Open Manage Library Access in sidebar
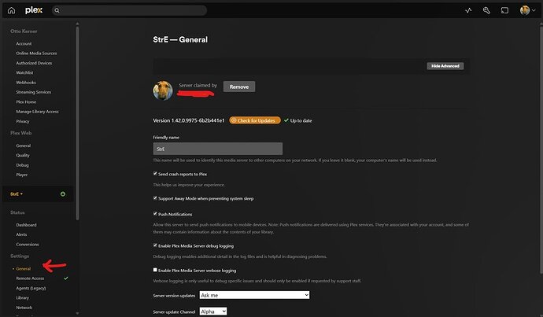 click(x=38, y=112)
